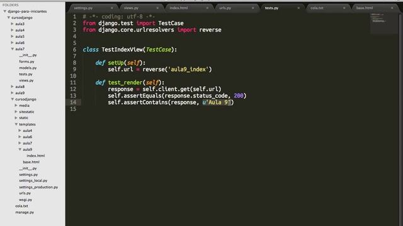Place cursor on 'aula9_index' string

(190, 70)
